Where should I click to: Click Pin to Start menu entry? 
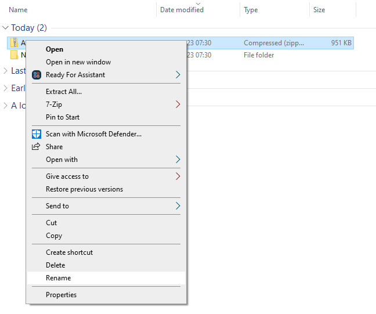(x=63, y=117)
